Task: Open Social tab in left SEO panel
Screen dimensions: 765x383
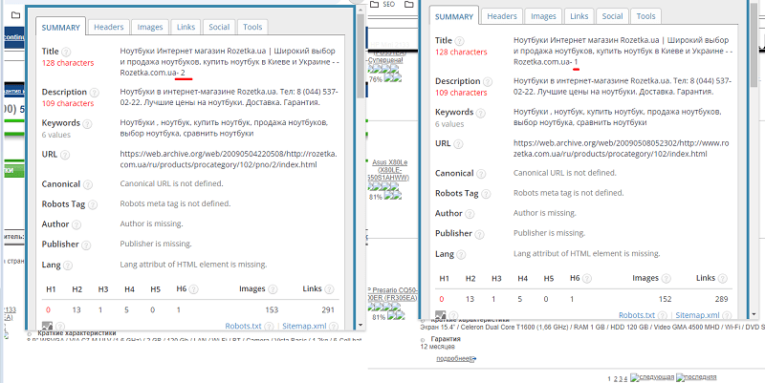Action: pos(219,28)
